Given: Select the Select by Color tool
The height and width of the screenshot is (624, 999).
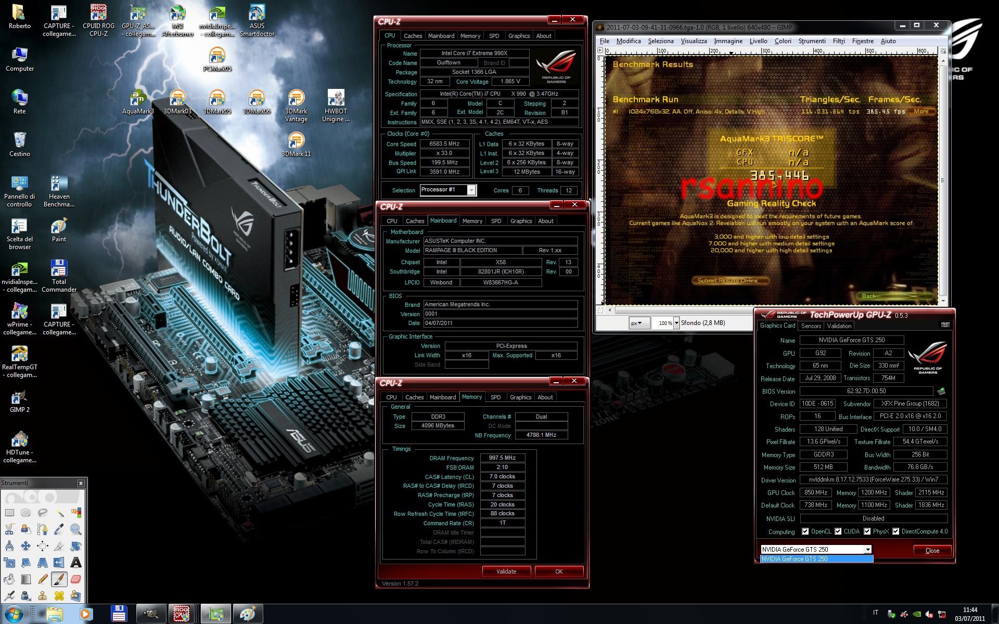Looking at the screenshot, I should [76, 512].
